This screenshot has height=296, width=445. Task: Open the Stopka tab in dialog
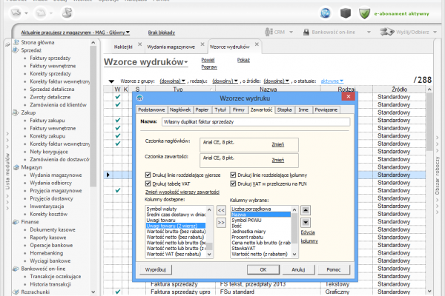coord(285,109)
